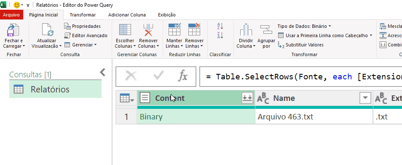This screenshot has width=402, height=165.
Task: Click the Escolher Colunas icon
Action: coord(125,30)
